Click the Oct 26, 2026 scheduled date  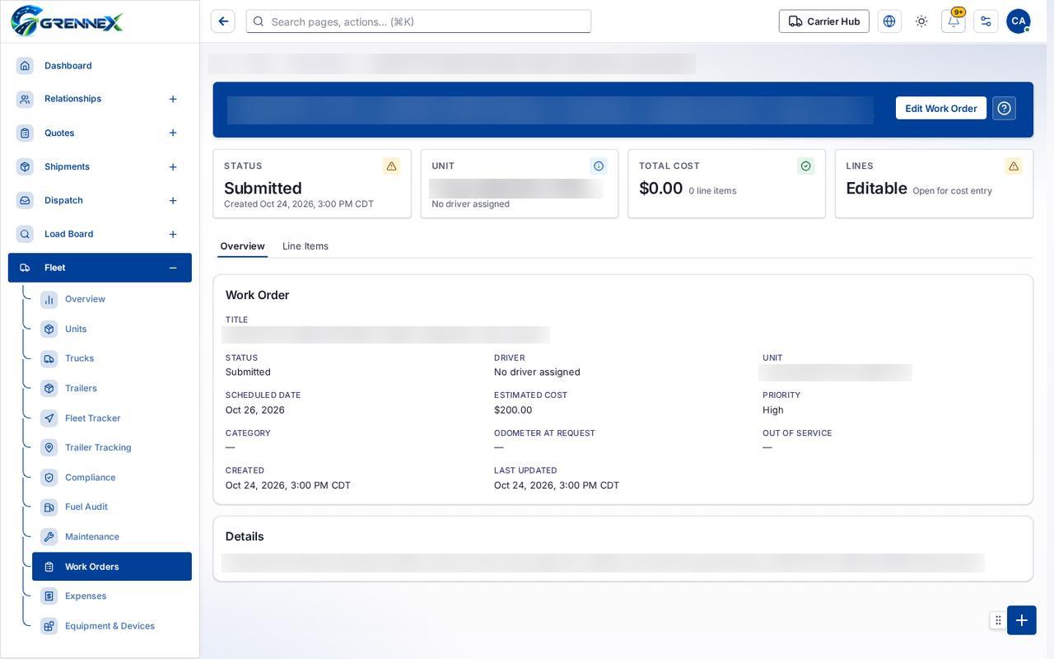(255, 410)
